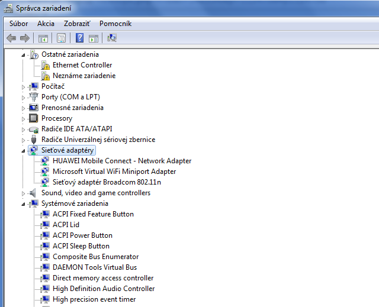Click the show/hide action pane icon
This screenshot has height=307, width=379.
94,38
